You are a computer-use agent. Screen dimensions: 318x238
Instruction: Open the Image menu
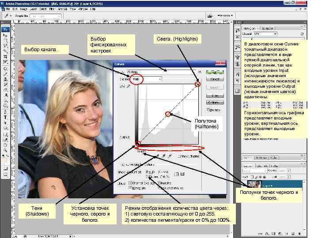tap(23, 9)
